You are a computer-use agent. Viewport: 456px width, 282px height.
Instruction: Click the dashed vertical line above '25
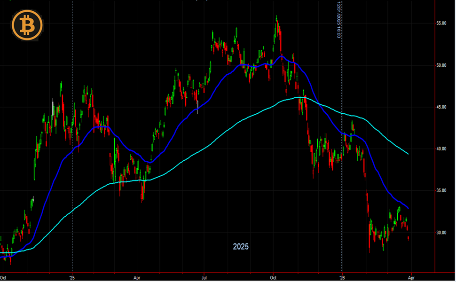72,141
